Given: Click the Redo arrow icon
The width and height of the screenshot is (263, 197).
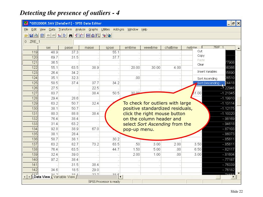Looking at the screenshot, I should [x=53, y=35].
